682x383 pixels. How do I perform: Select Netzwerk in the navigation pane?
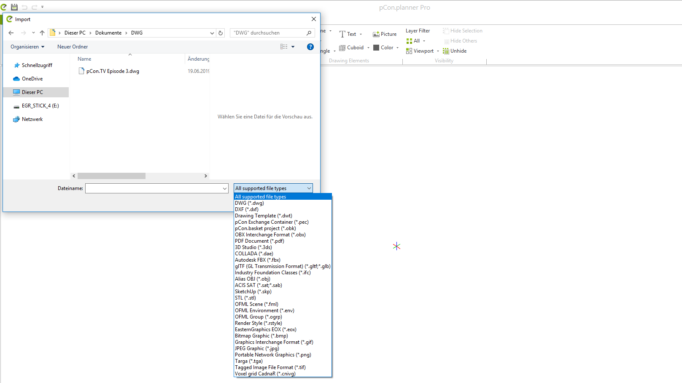(32, 119)
